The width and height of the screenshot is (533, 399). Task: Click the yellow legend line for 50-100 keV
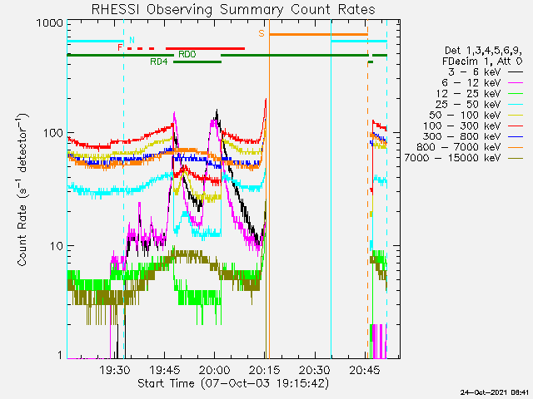point(516,116)
